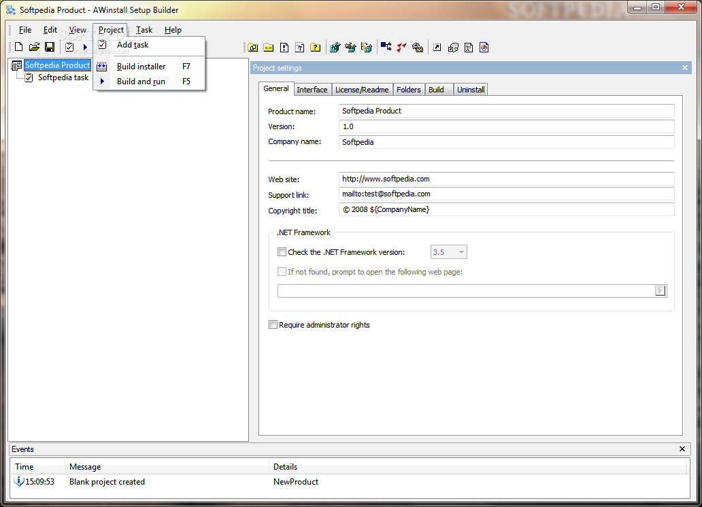Click the project icon beside Softpedia Product

tap(16, 66)
